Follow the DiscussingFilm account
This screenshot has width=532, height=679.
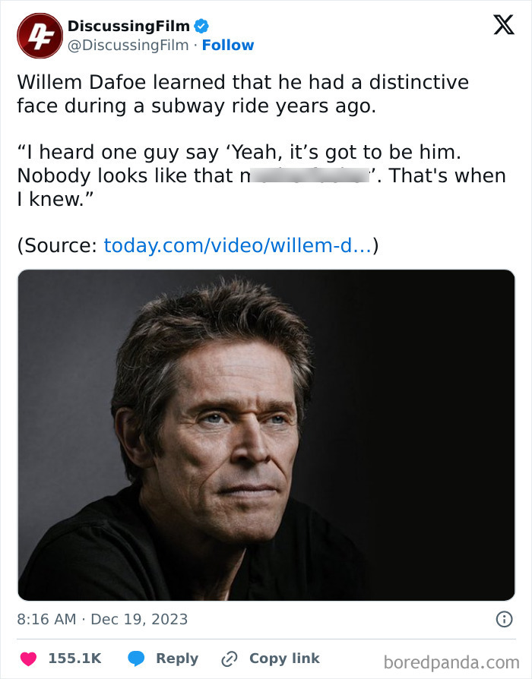[x=228, y=46]
